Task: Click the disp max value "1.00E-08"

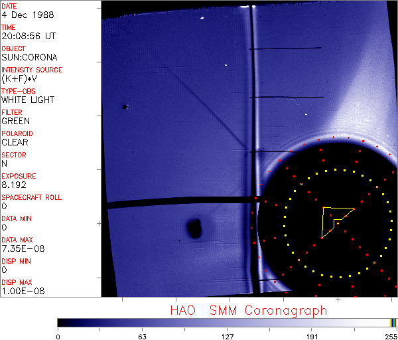Action: point(23,291)
